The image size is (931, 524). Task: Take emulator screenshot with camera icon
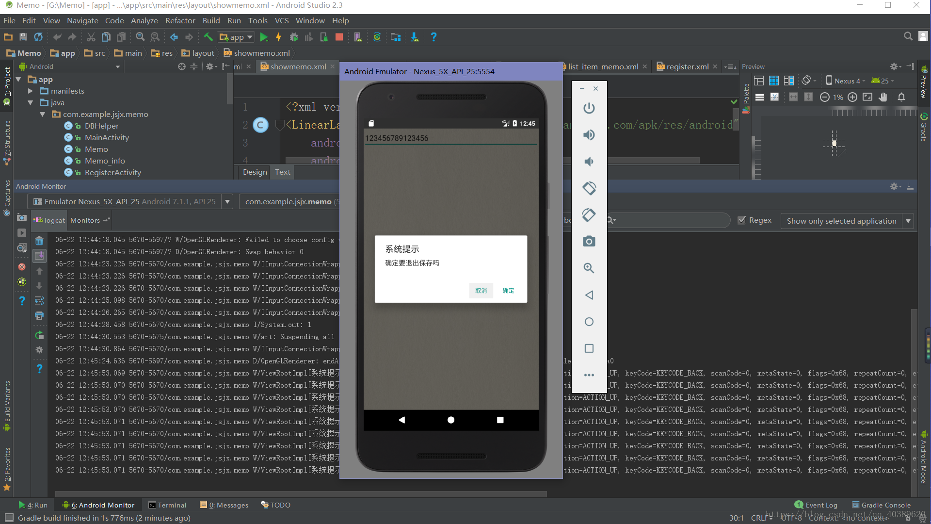[589, 242]
